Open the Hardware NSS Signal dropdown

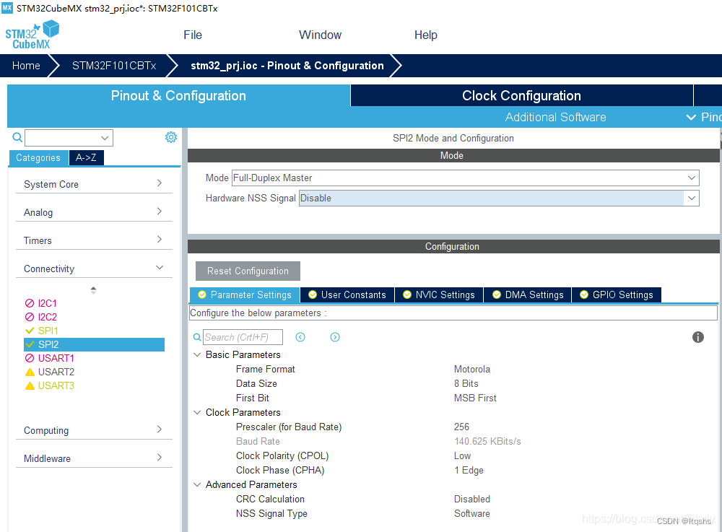tap(499, 199)
